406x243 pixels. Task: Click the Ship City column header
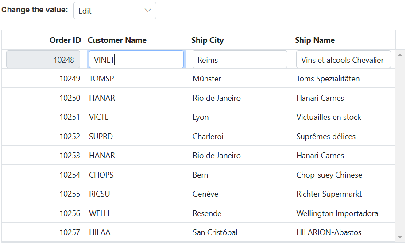coord(207,40)
